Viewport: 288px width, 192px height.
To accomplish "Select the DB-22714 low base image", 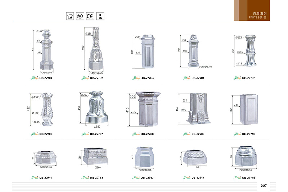I will [x=195, y=157].
